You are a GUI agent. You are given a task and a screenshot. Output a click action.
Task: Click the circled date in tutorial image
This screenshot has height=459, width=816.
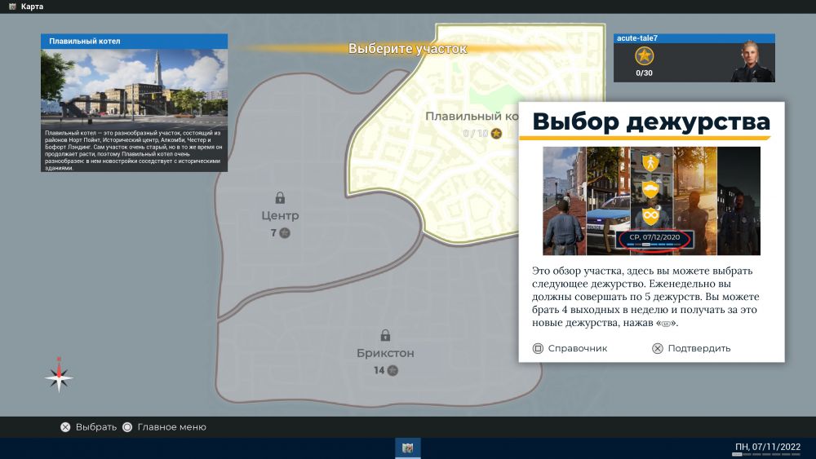pyautogui.click(x=656, y=238)
